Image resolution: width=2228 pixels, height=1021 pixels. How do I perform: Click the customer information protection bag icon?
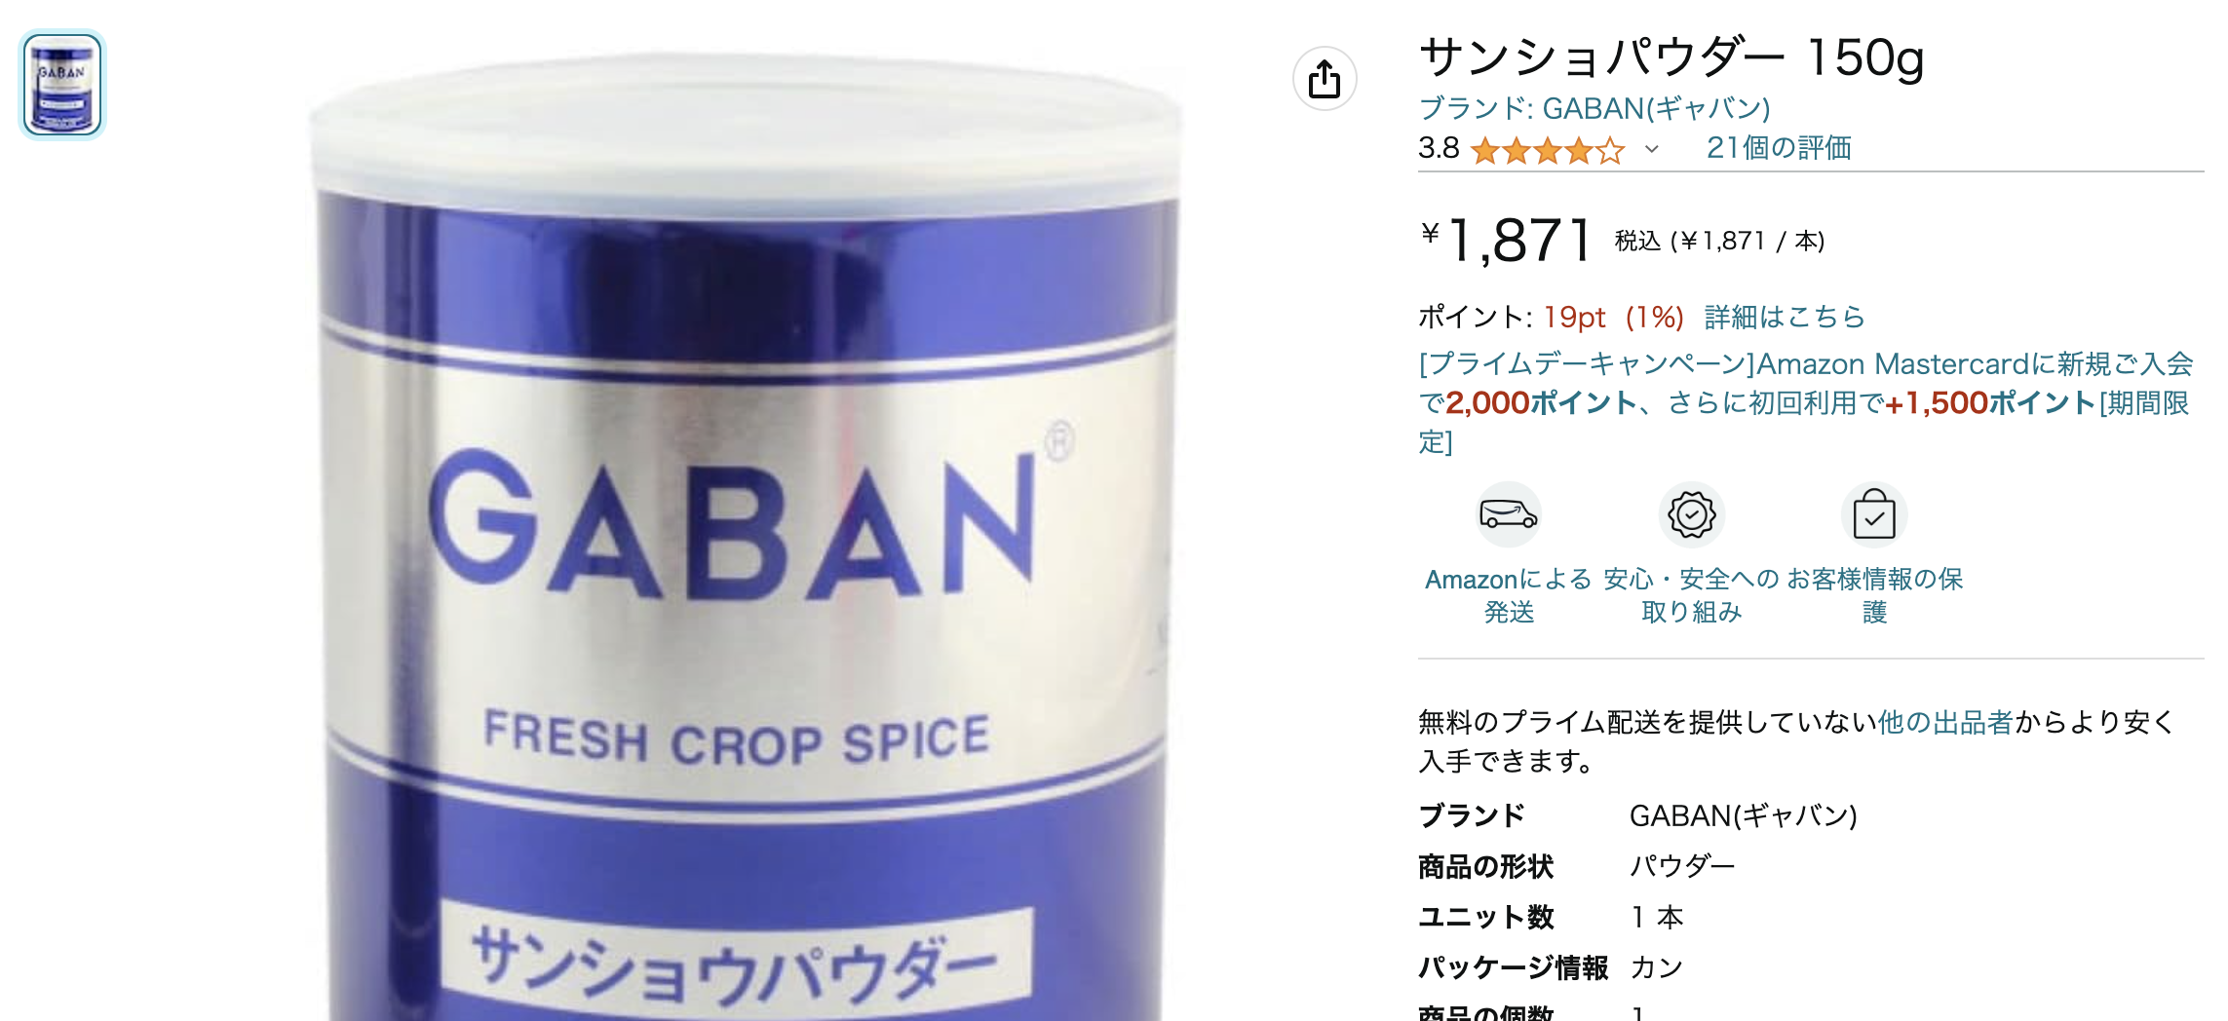pos(1874,514)
